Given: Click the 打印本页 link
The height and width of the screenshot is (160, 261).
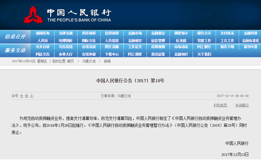Looking at the screenshot, I should pos(220,105).
